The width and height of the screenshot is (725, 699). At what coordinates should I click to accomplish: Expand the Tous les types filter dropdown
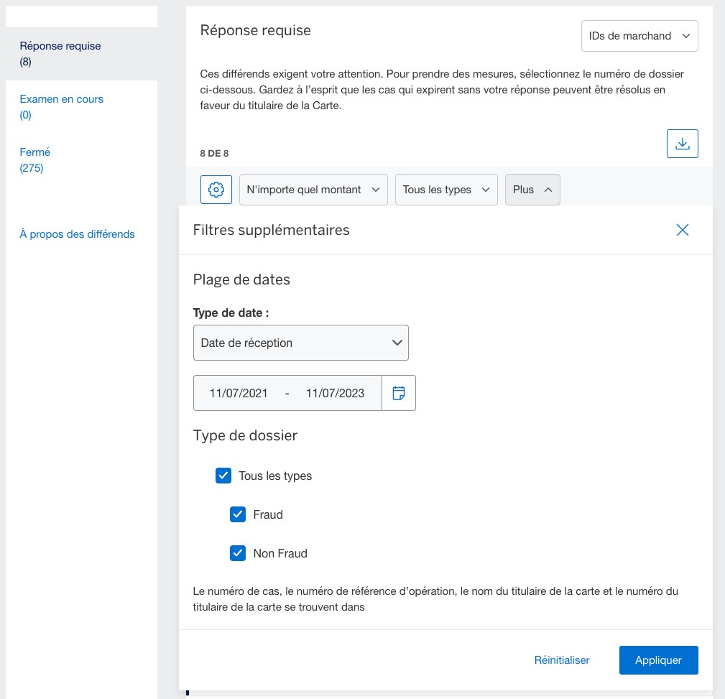point(445,189)
